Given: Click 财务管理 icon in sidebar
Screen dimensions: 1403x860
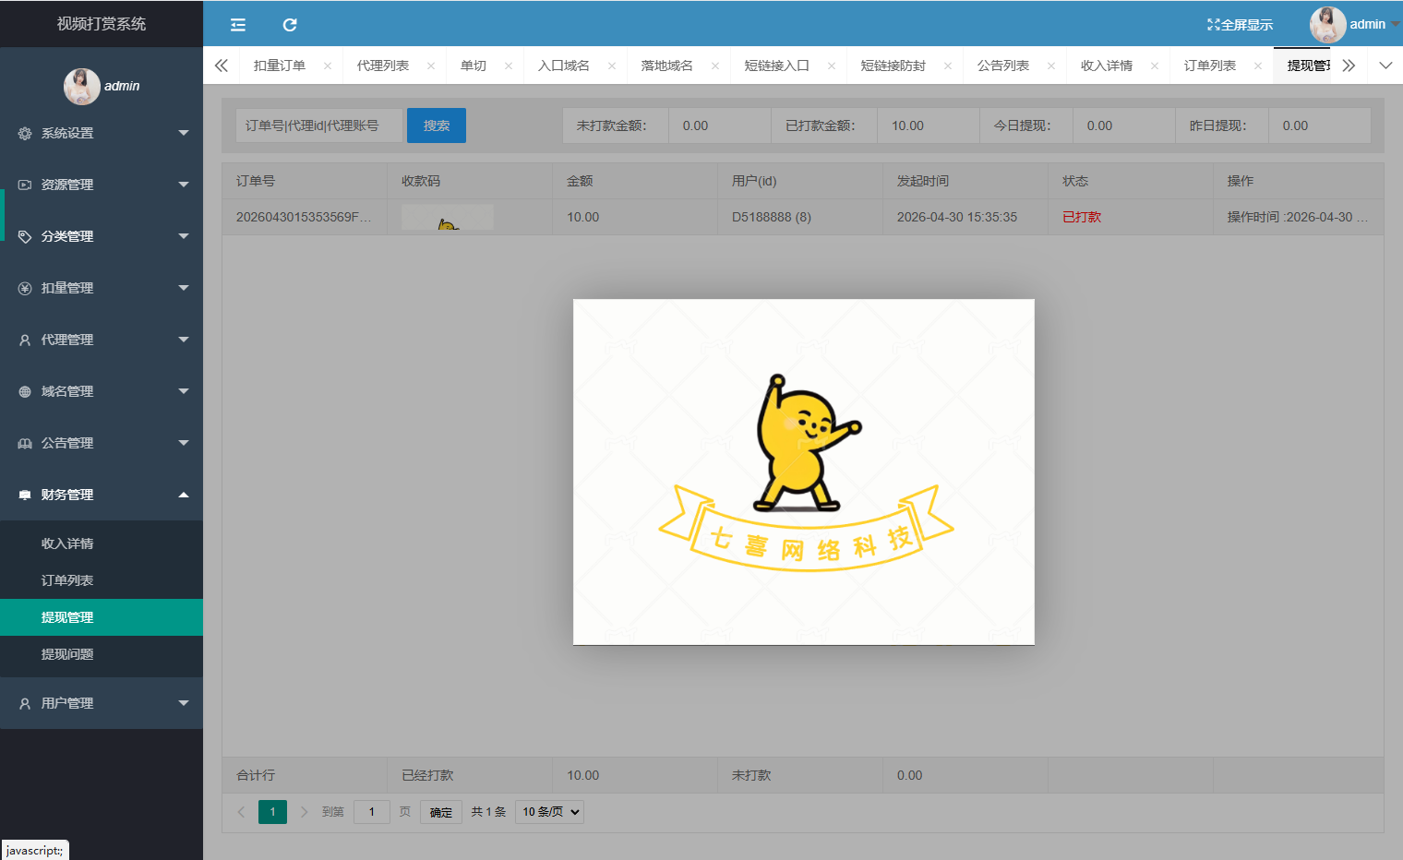Looking at the screenshot, I should coord(25,495).
